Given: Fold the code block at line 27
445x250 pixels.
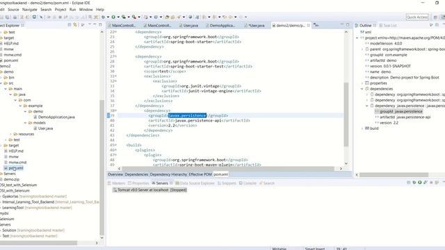Looking at the screenshot, I should [116, 56].
